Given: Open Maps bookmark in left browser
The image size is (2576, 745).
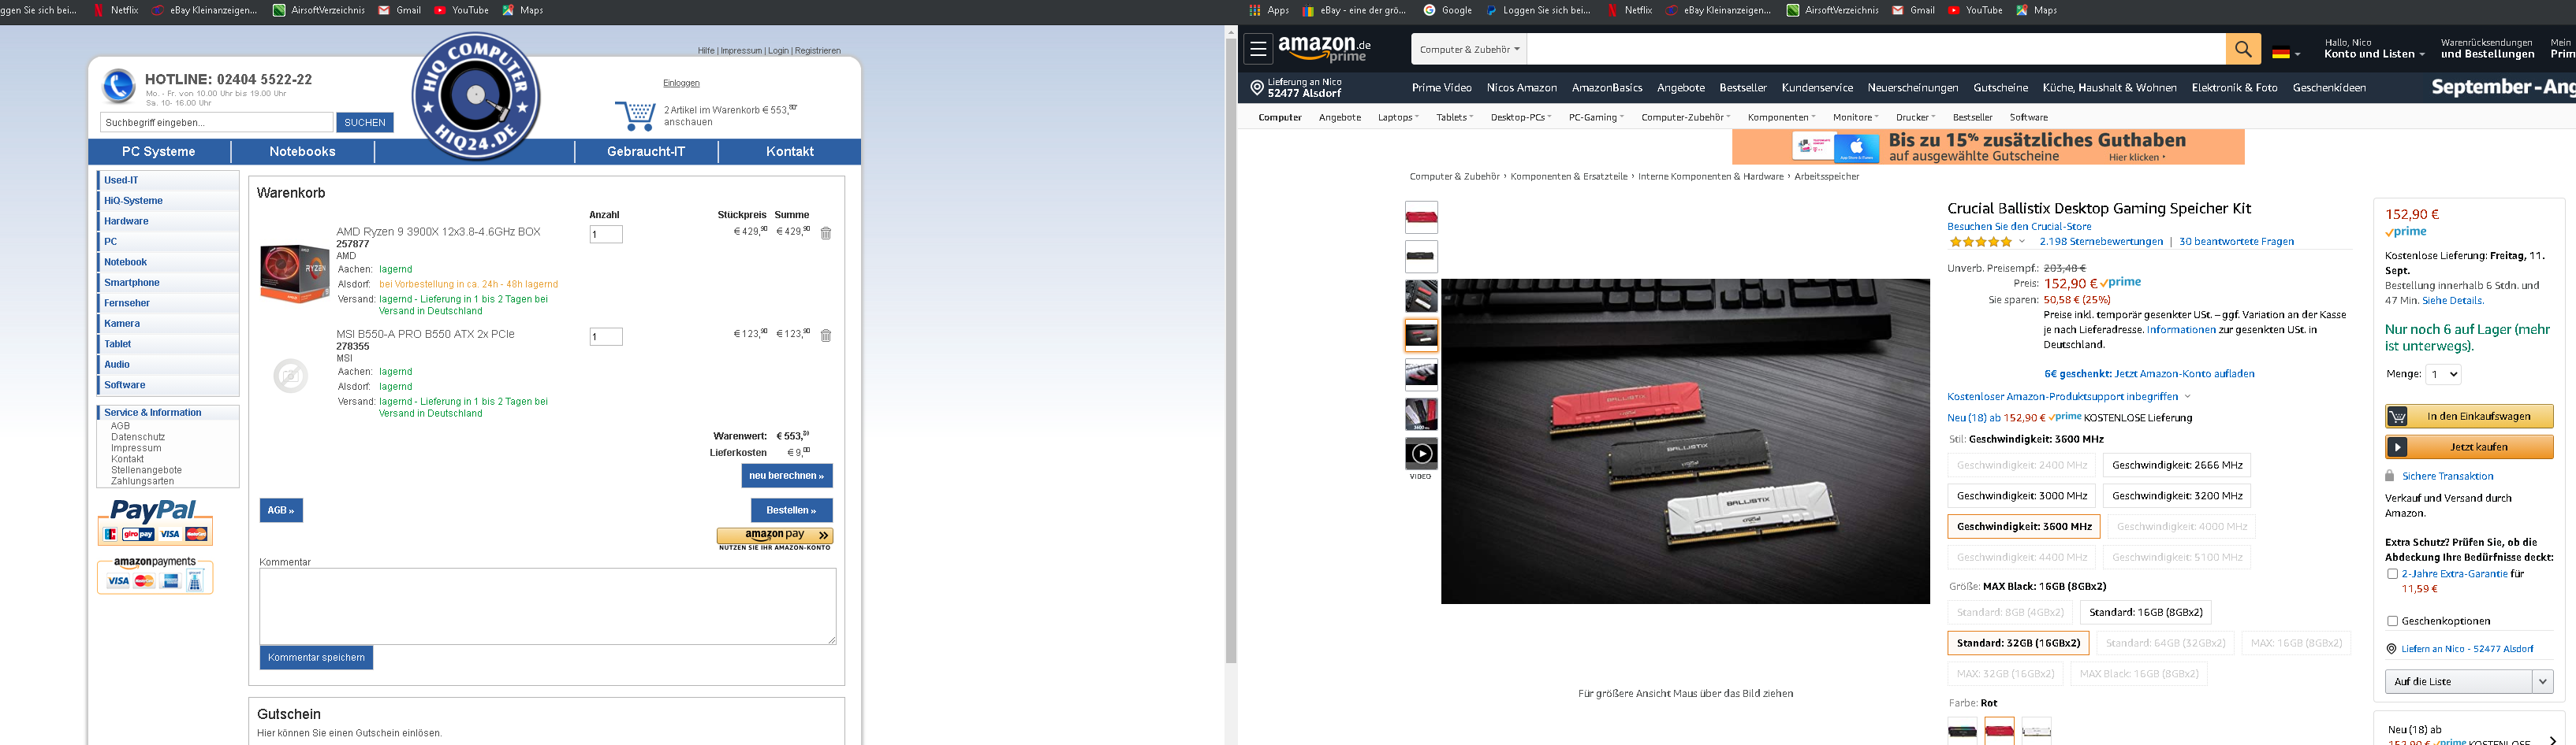Looking at the screenshot, I should coord(523,10).
